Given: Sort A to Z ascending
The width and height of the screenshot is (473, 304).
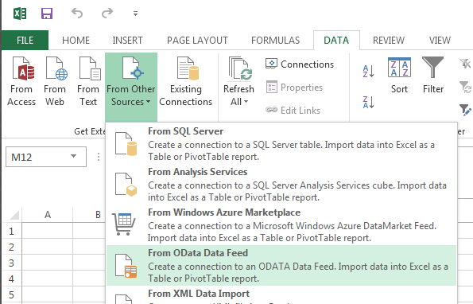Looking at the screenshot, I should tap(368, 72).
